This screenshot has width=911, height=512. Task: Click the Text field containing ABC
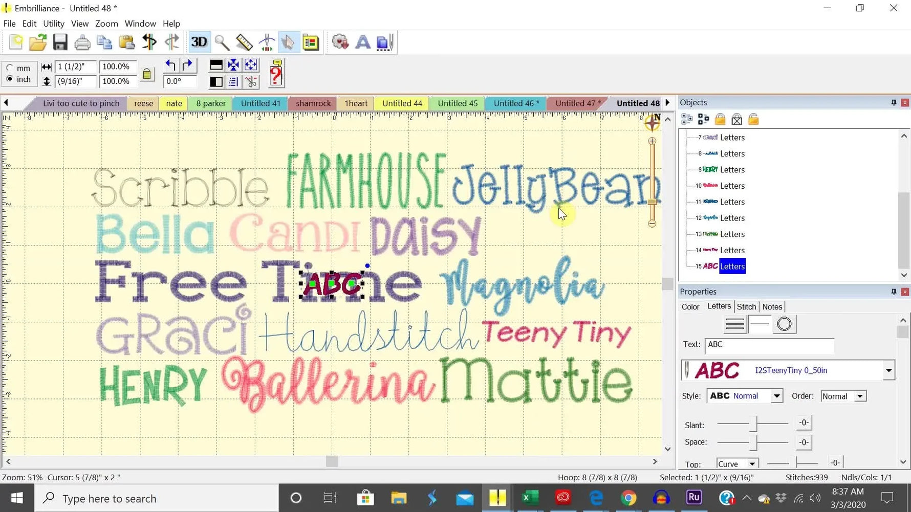tap(769, 345)
